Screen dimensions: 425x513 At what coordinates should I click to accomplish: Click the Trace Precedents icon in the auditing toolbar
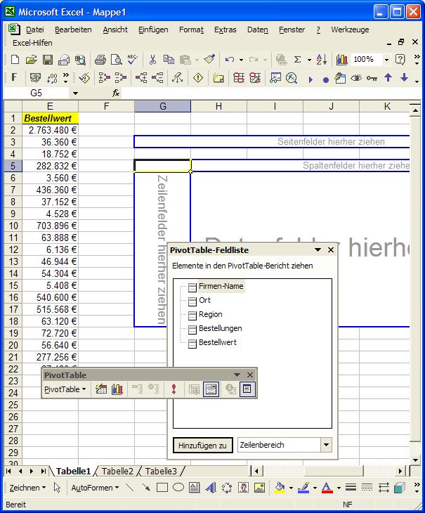tap(104, 77)
